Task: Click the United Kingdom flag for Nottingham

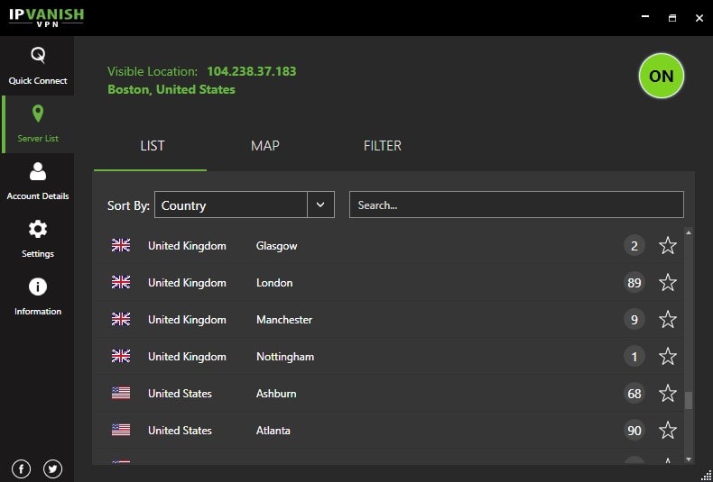Action: [121, 356]
